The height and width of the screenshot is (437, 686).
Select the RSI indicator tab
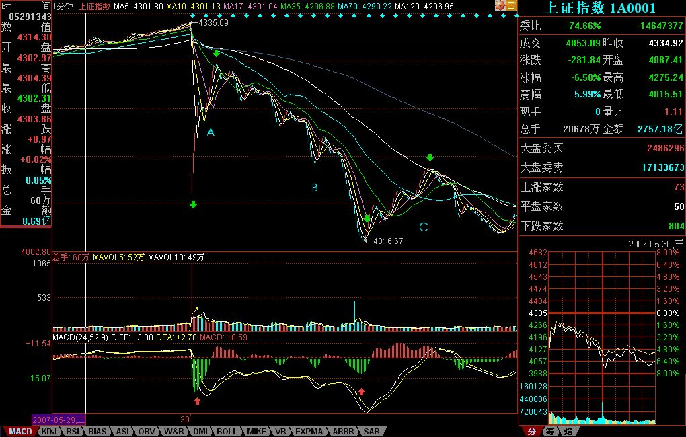pyautogui.click(x=73, y=431)
